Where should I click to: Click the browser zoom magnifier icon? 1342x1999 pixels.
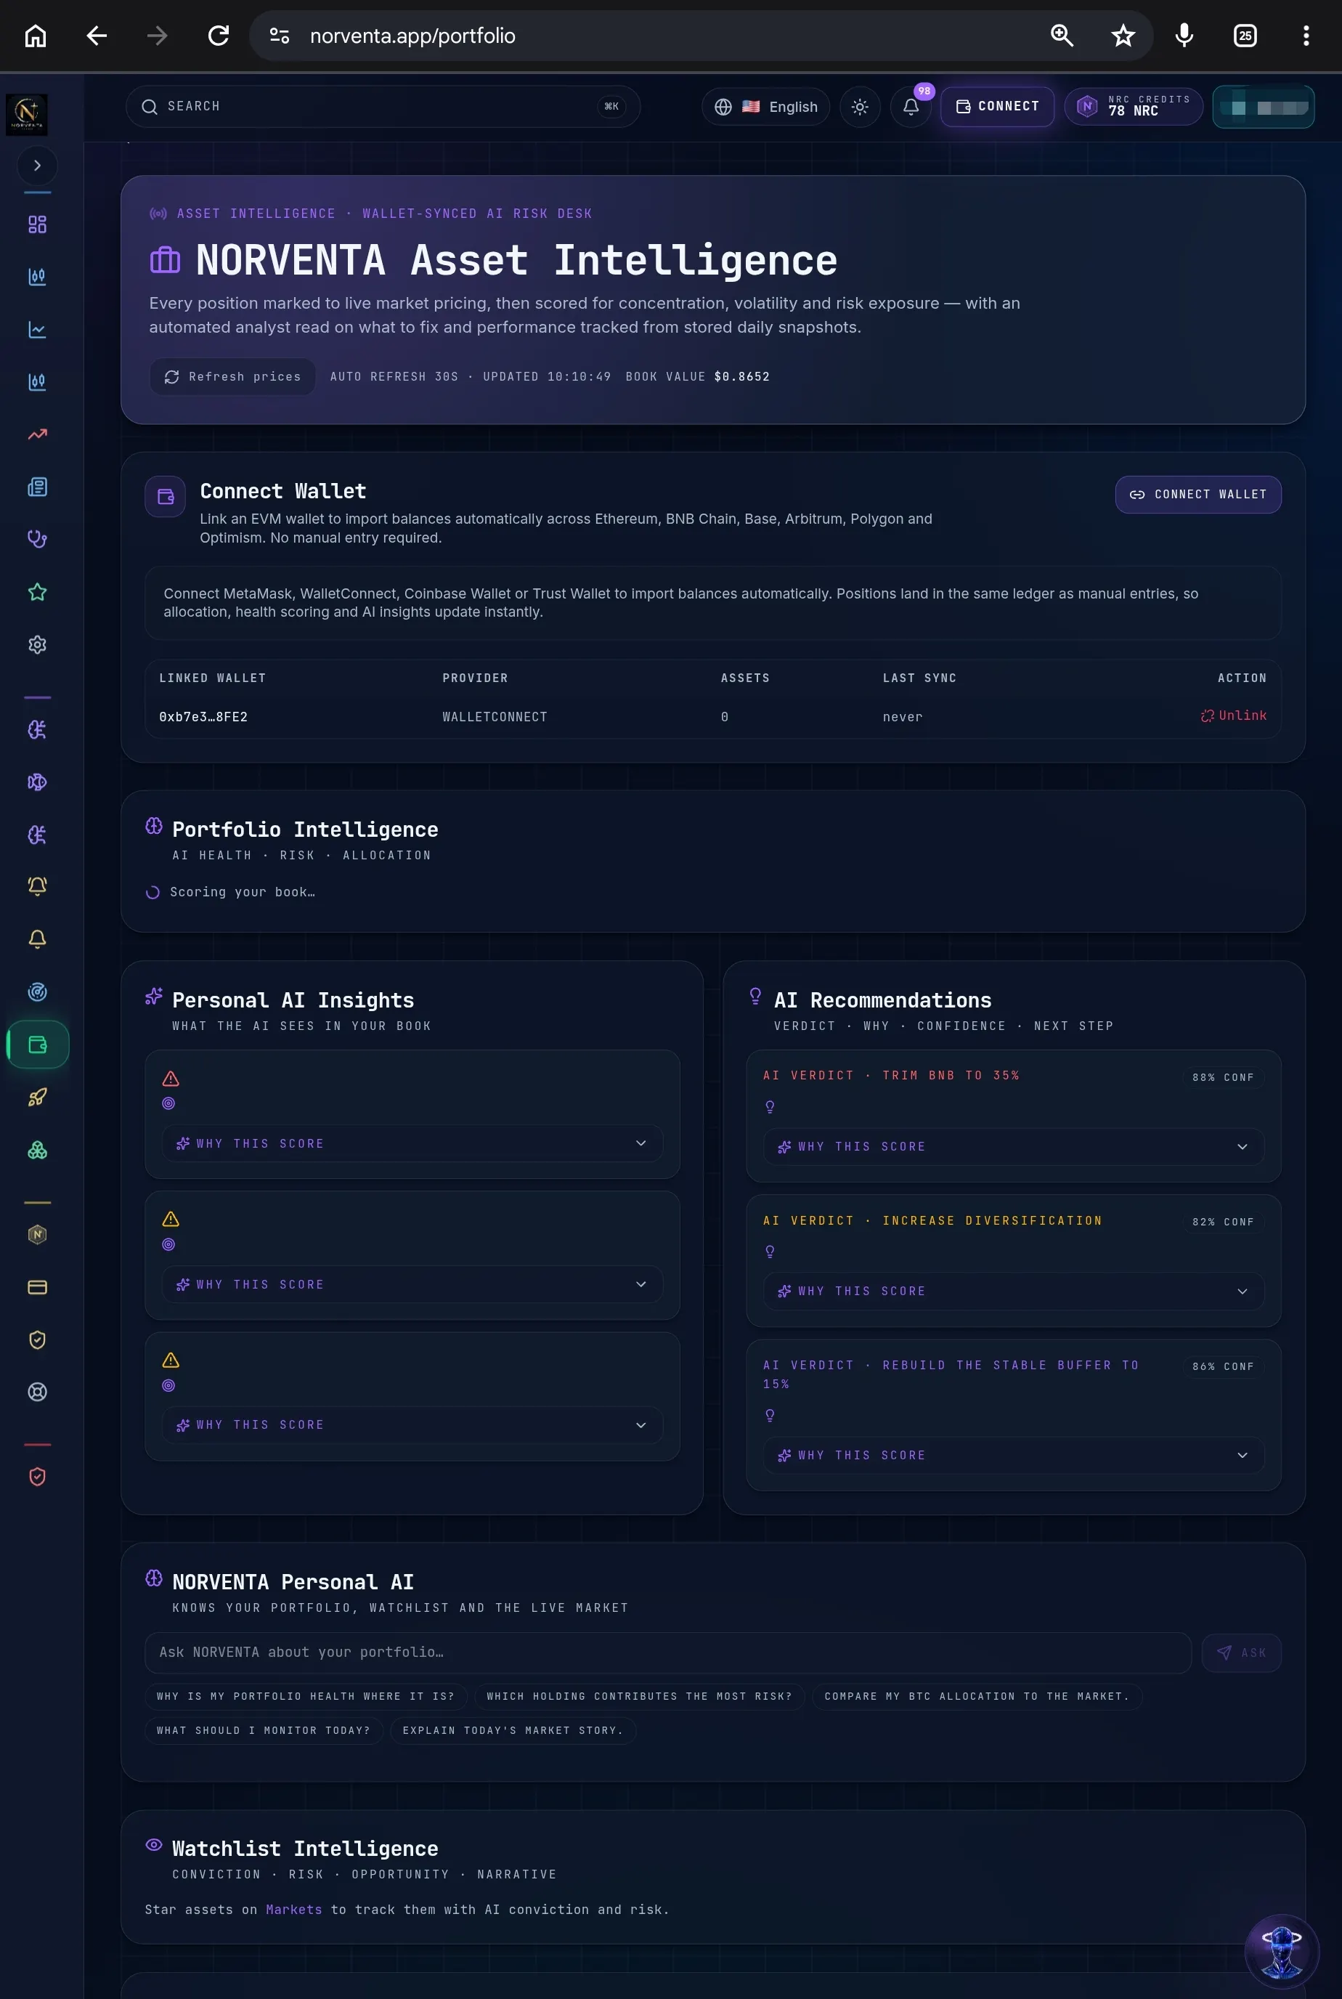click(x=1061, y=35)
